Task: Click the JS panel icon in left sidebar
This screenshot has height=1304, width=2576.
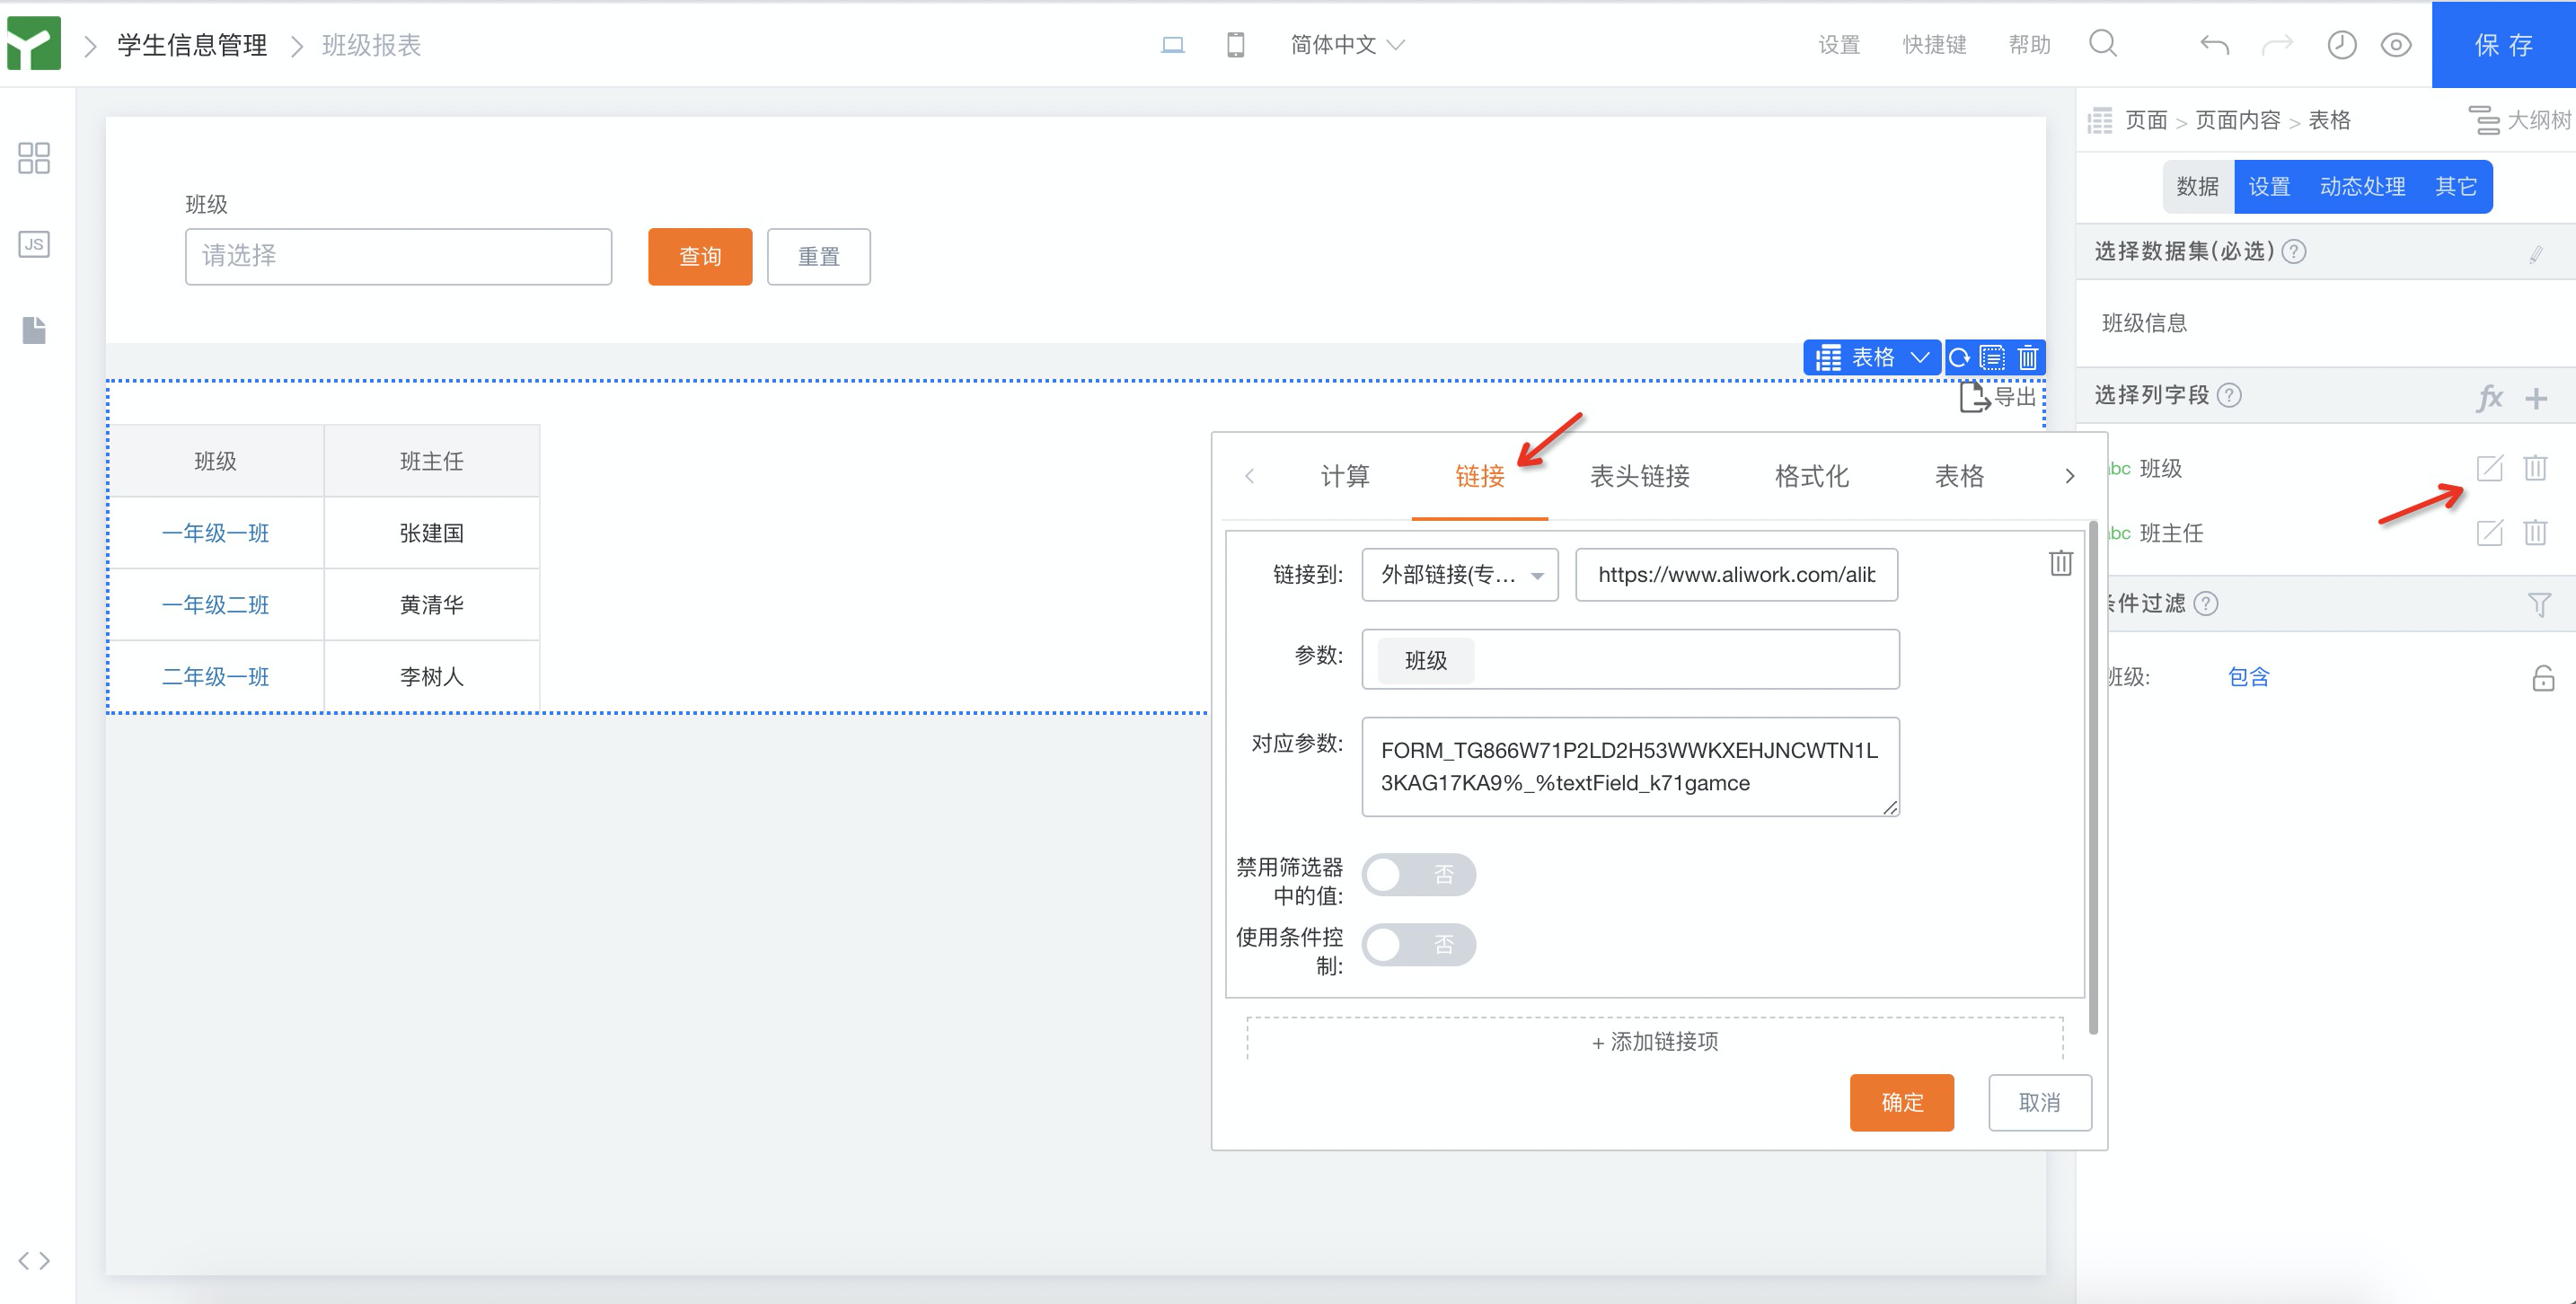Action: [34, 244]
